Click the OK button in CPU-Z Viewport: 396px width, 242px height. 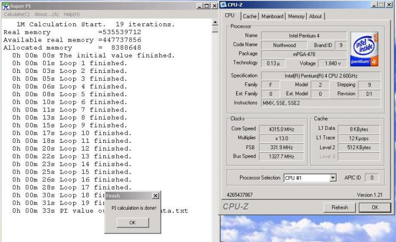(375, 208)
